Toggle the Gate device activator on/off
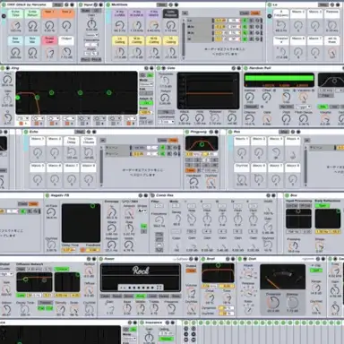Viewport: 344px width, 344px height. coord(159,68)
